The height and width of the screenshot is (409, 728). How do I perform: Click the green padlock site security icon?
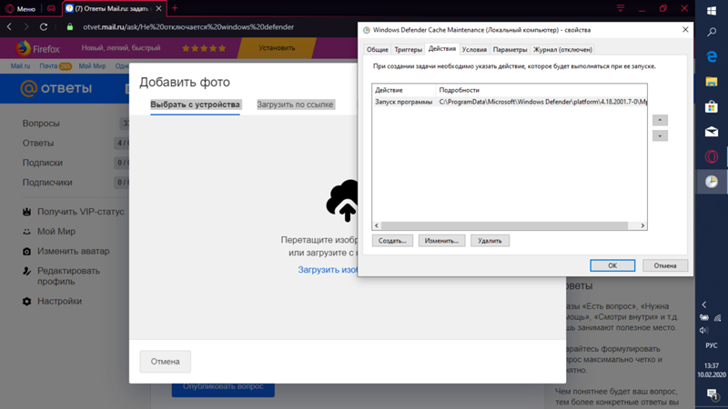click(x=70, y=27)
